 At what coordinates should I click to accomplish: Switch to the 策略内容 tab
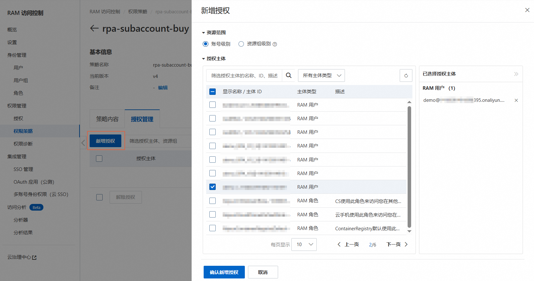pos(107,119)
